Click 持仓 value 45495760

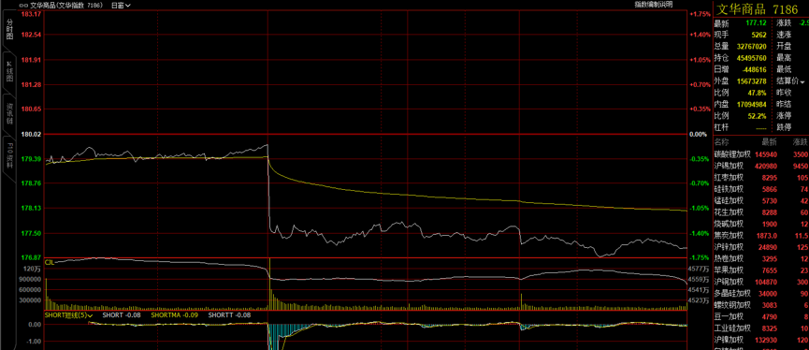tap(752, 58)
